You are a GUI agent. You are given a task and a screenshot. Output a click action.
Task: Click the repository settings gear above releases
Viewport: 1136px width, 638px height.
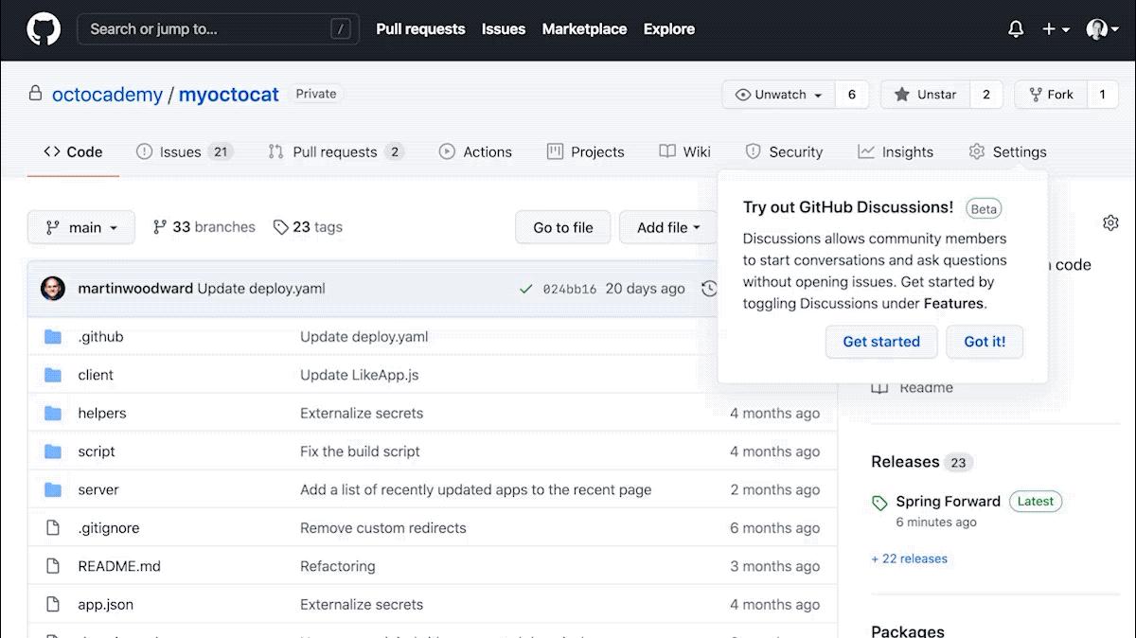[1110, 222]
